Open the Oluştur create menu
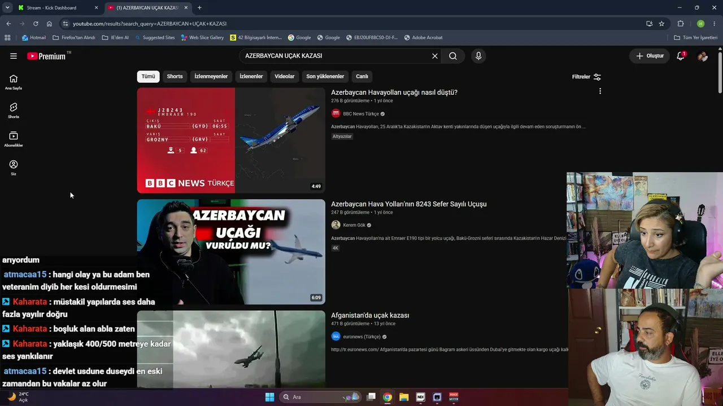Screen dimensions: 723x406 pos(650,56)
